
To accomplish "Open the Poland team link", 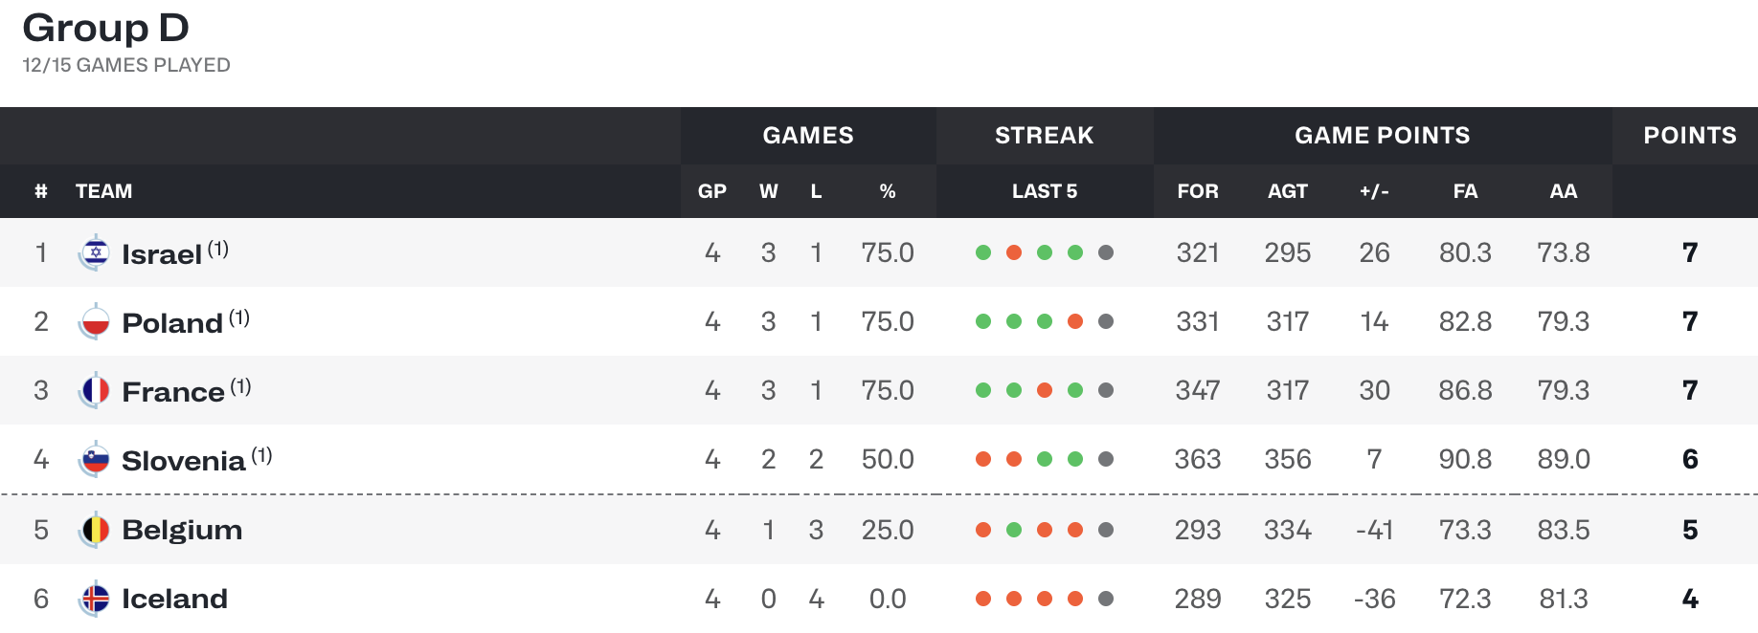I will [172, 323].
